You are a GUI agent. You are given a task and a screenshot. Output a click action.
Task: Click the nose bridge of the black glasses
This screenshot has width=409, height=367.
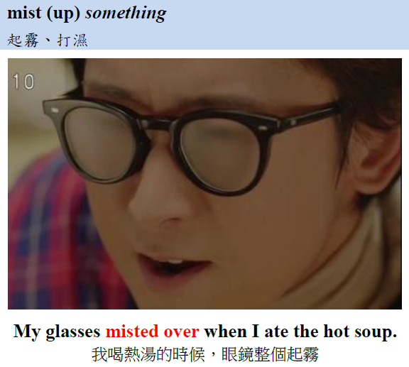pos(156,125)
